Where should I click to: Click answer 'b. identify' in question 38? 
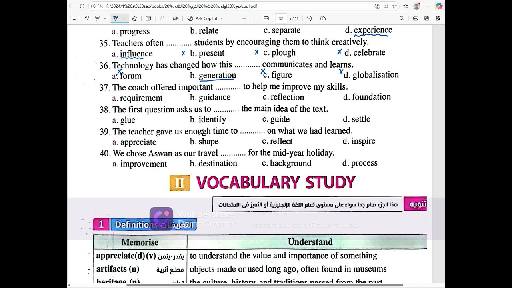pyautogui.click(x=208, y=119)
